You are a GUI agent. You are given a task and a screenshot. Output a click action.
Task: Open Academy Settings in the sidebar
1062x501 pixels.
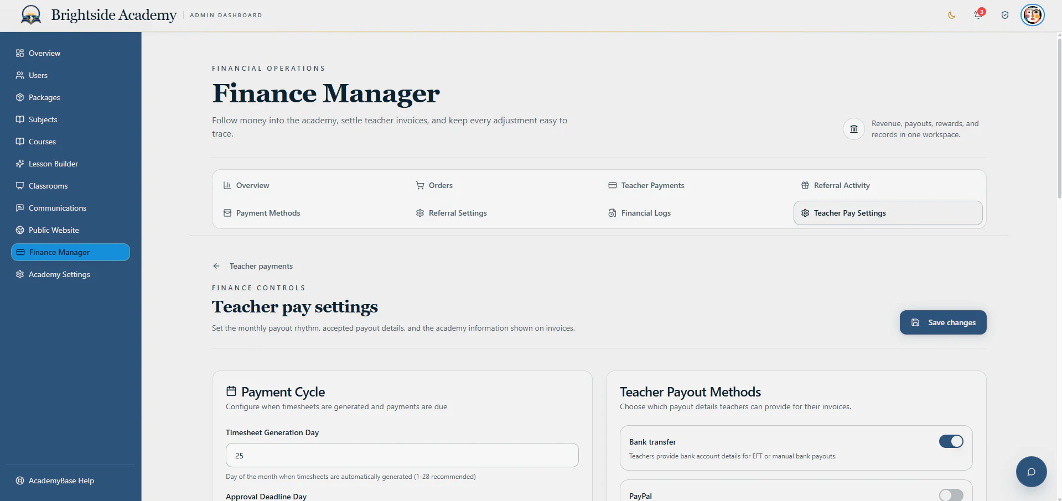click(x=70, y=274)
